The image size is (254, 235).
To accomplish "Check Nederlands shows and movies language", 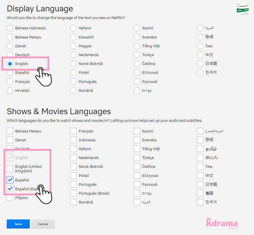I will 74,158.
